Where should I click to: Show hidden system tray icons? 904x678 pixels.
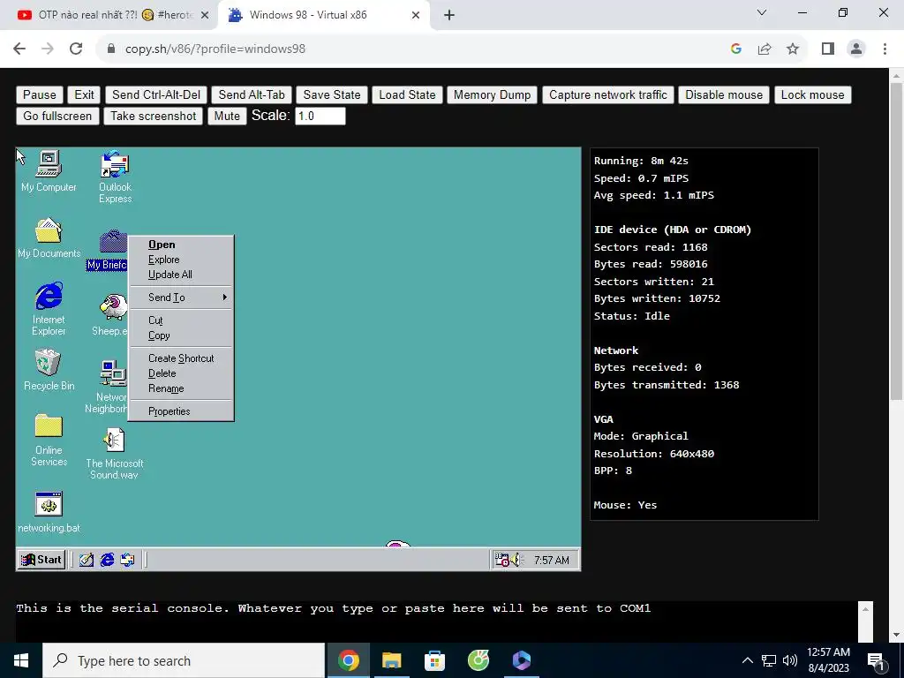747,660
